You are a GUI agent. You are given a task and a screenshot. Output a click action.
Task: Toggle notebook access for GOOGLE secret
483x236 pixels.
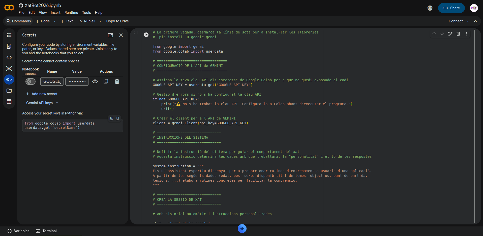tap(31, 82)
